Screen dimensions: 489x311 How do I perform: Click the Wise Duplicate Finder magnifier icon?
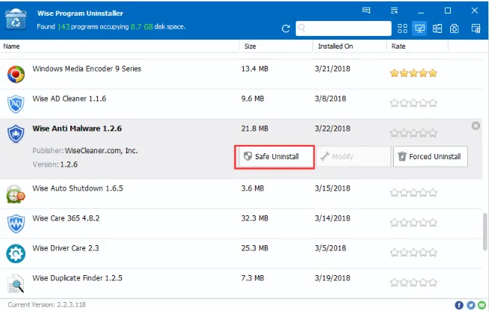[x=16, y=283]
